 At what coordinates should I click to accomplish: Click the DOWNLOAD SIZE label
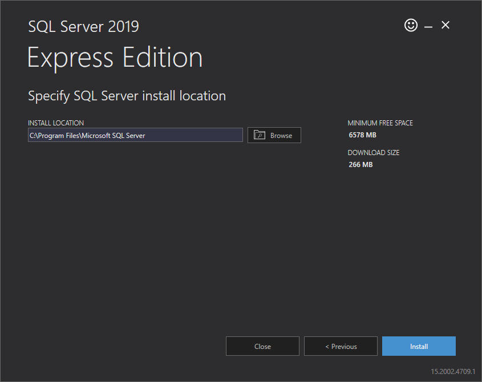click(x=373, y=153)
